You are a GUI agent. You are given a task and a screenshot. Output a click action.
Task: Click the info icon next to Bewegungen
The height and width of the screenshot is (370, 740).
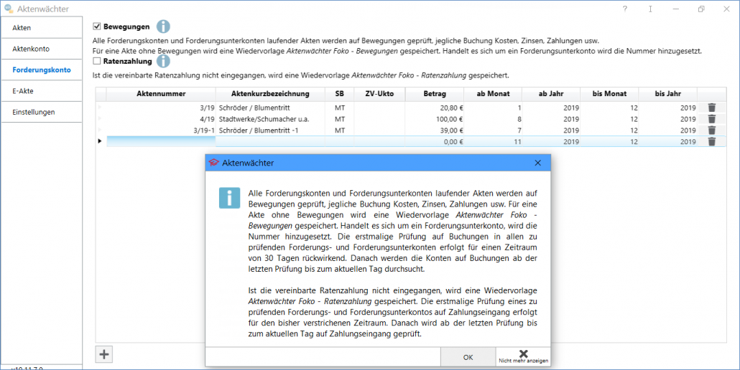point(163,27)
